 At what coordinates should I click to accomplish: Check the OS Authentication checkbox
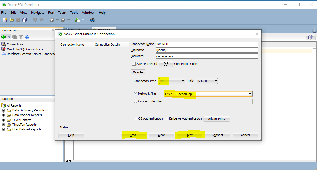click(x=136, y=119)
